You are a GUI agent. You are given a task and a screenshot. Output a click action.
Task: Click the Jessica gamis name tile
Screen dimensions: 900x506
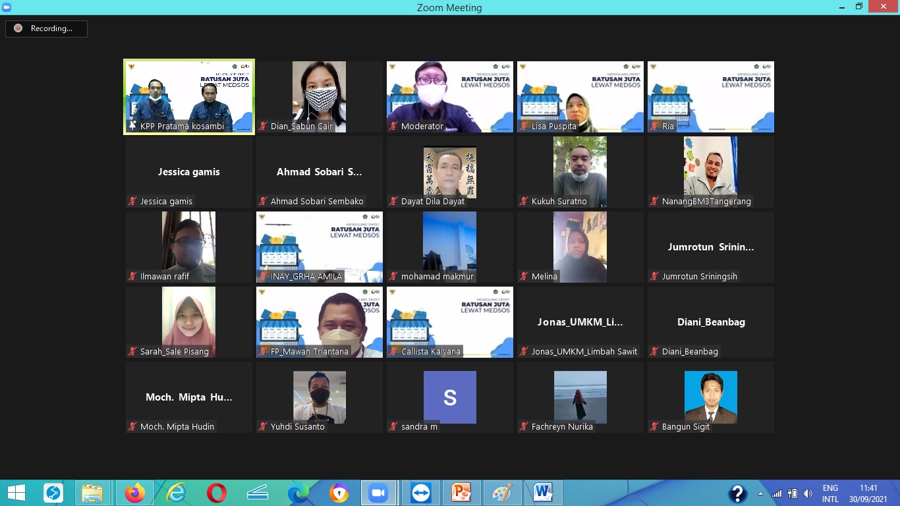coord(189,172)
